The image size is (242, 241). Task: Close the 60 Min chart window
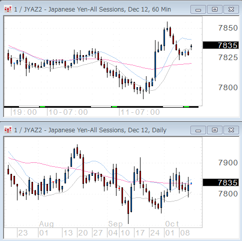click(x=231, y=10)
